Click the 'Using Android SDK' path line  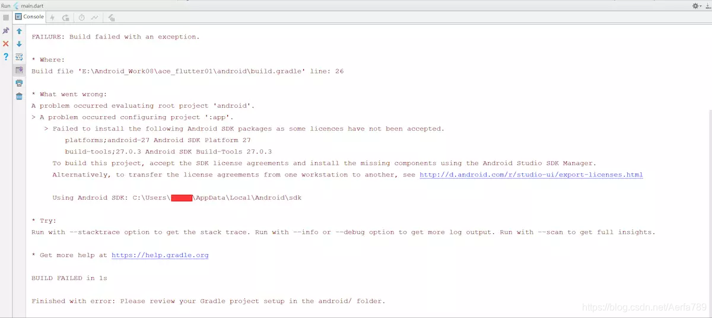[x=177, y=197]
